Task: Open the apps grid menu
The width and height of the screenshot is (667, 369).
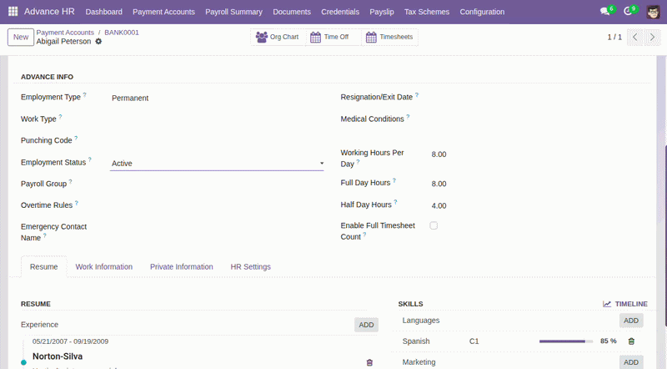Action: (13, 12)
